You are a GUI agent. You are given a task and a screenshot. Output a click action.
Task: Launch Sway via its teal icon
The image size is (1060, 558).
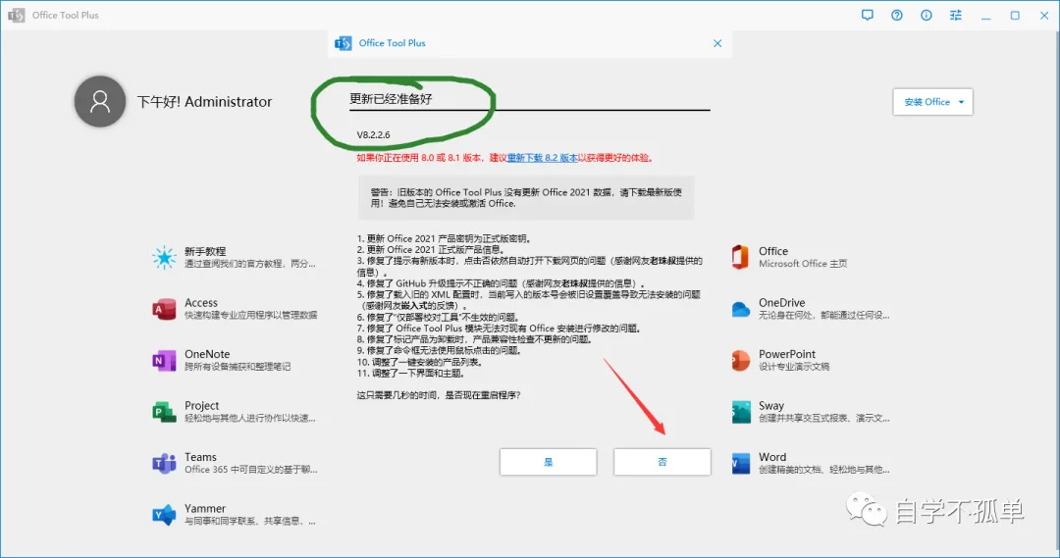(x=741, y=412)
